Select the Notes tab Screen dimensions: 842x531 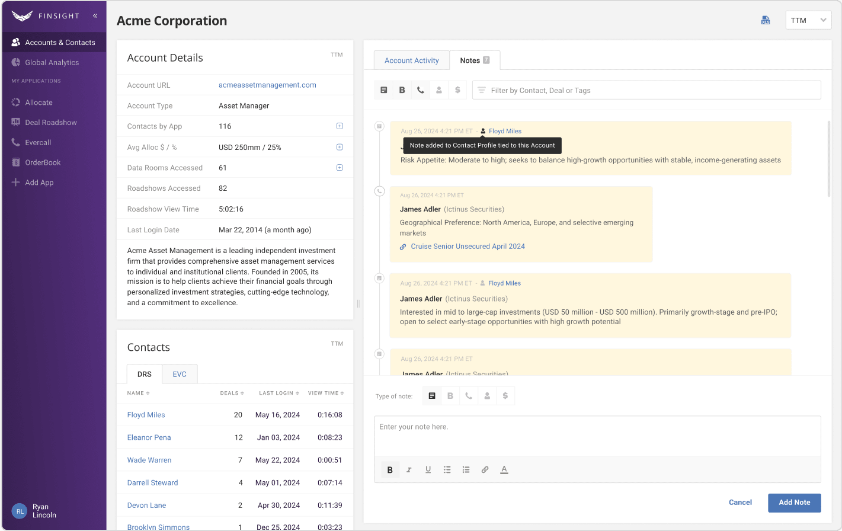(x=475, y=60)
